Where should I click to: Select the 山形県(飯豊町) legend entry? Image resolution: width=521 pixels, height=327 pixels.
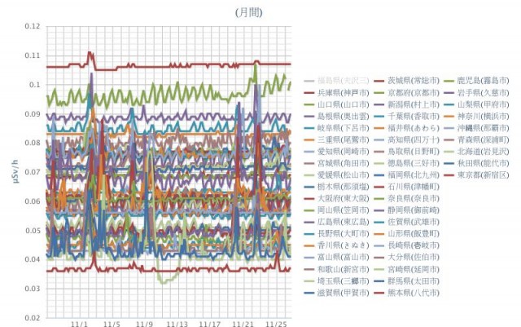click(x=407, y=234)
